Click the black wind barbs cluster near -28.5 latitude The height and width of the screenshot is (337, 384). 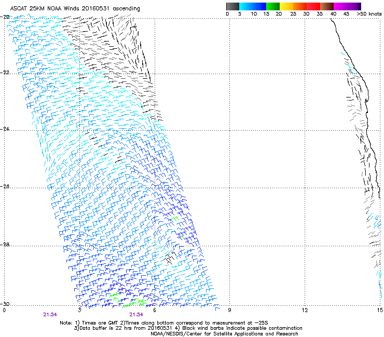pos(170,258)
